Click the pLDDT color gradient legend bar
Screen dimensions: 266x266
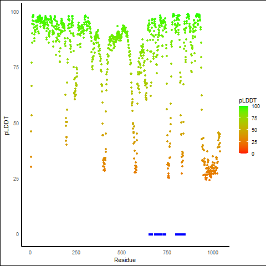pos(243,130)
